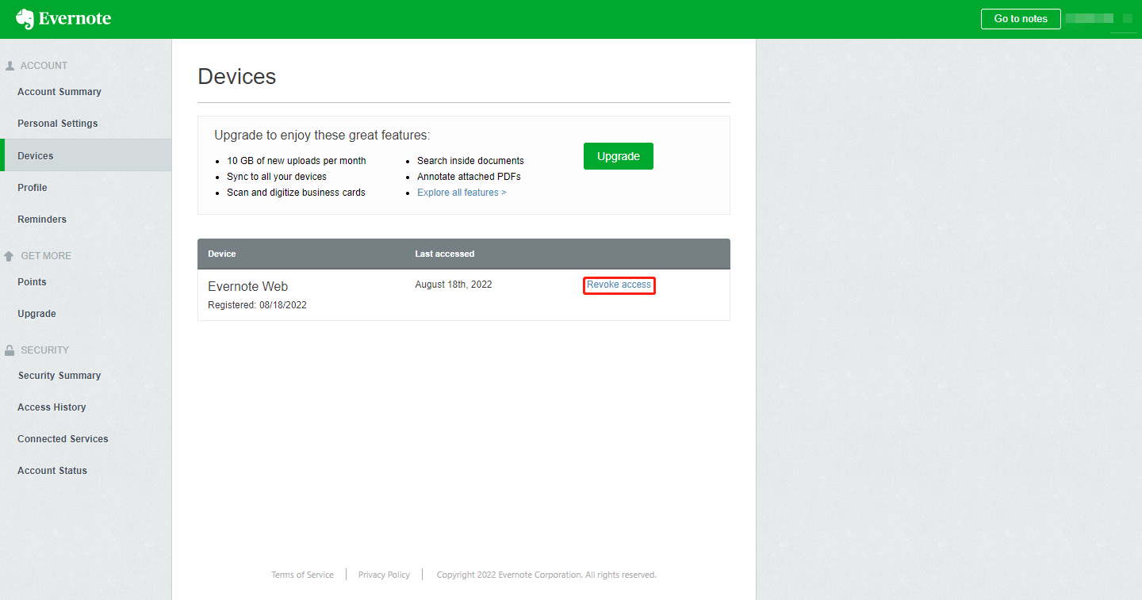Open the Terms of Service link
This screenshot has height=600, width=1142.
pos(302,575)
